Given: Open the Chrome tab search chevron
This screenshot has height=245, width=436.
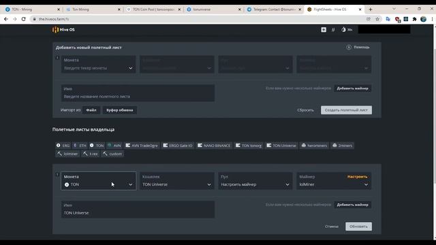Looking at the screenshot, I should (394, 9).
